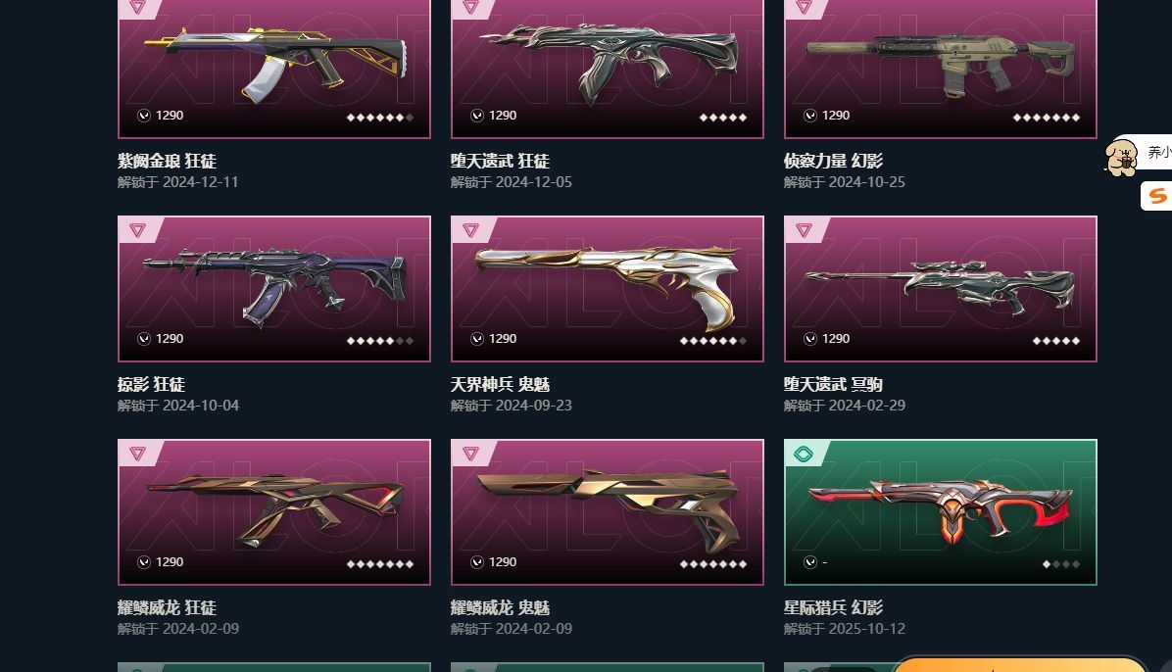
Task: Open the 侦察力量 幻影 skin thumbnail
Action: point(941,68)
